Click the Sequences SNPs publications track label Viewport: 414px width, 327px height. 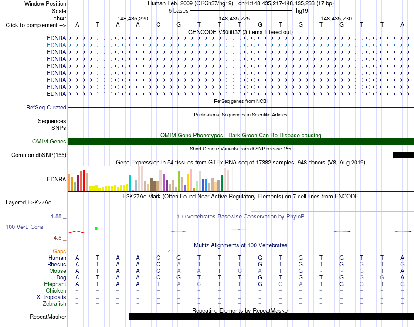coord(52,124)
